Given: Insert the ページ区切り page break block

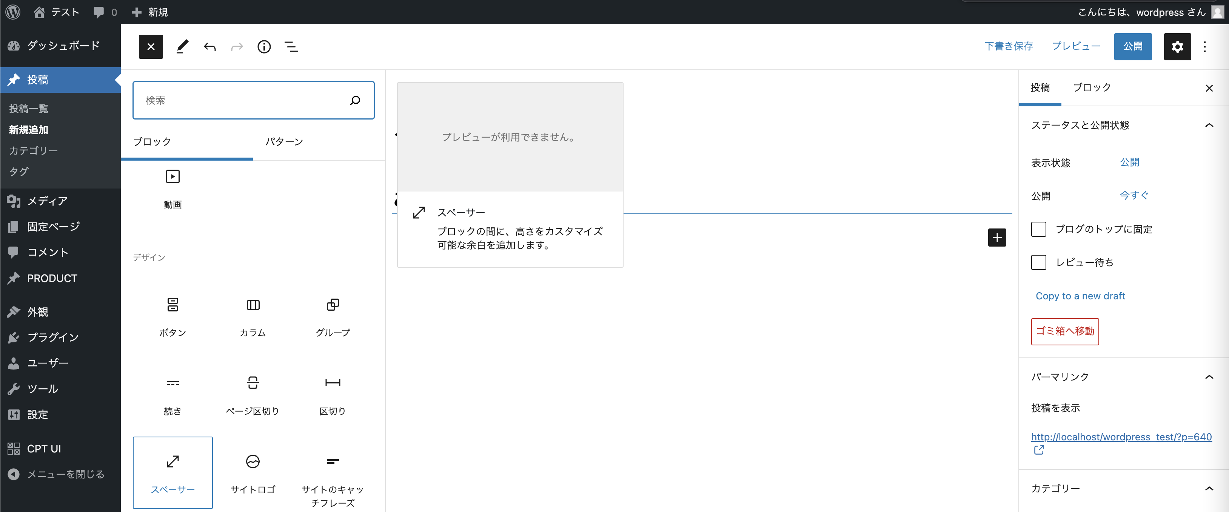Looking at the screenshot, I should coord(253,395).
